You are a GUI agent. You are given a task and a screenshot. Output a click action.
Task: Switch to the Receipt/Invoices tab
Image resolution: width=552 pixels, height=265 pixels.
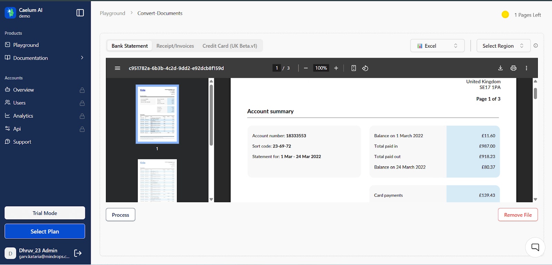[x=175, y=46]
